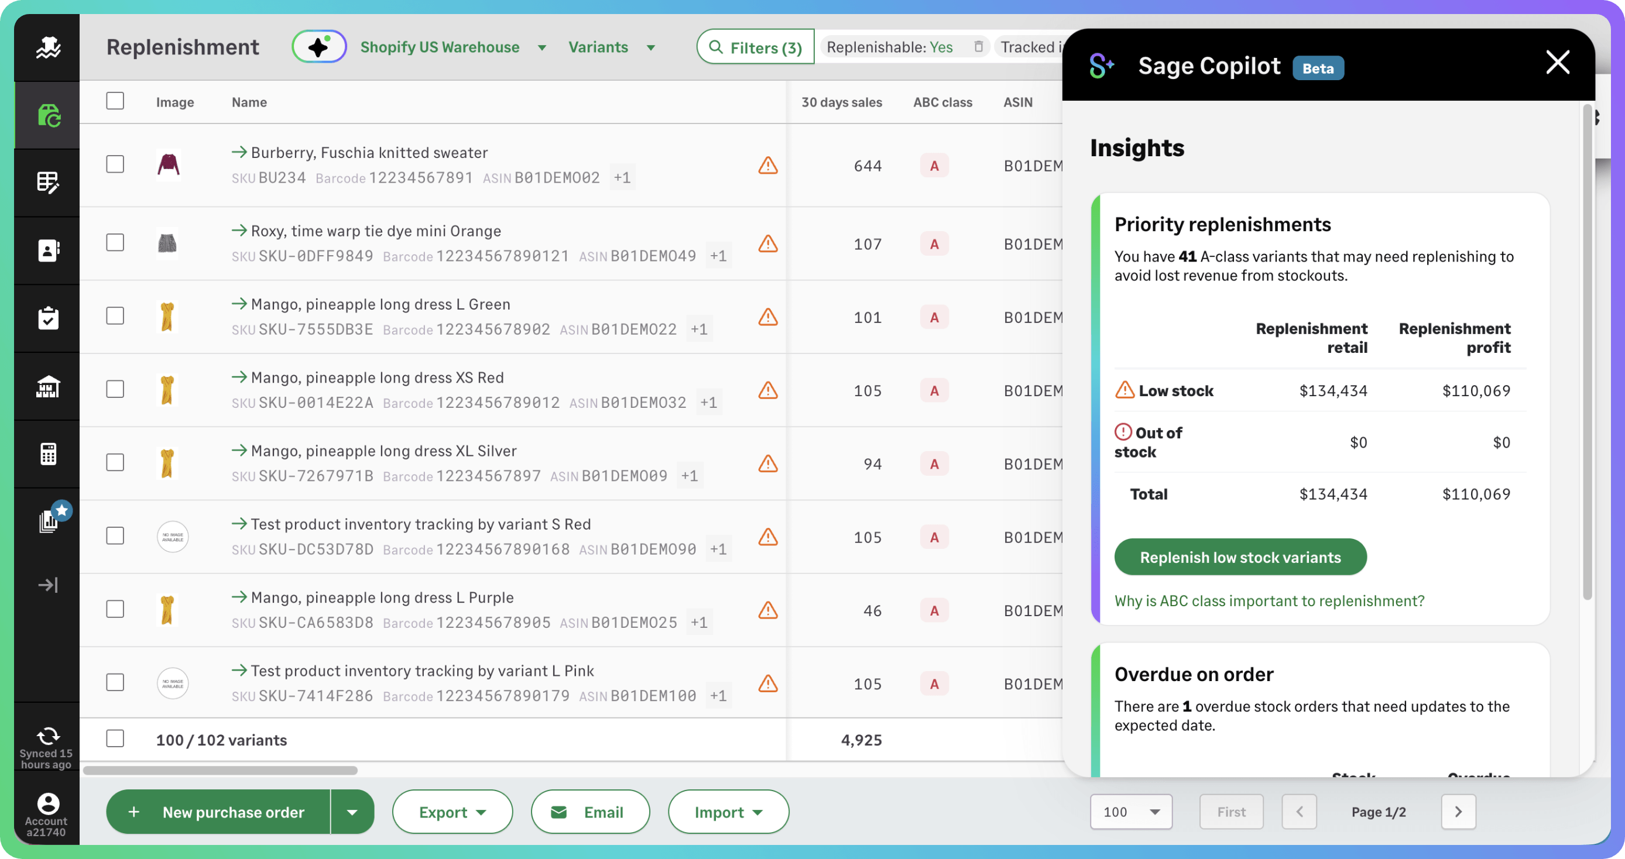The height and width of the screenshot is (859, 1625).
Task: Open the 100 rows-per-page dropdown
Action: point(1130,812)
